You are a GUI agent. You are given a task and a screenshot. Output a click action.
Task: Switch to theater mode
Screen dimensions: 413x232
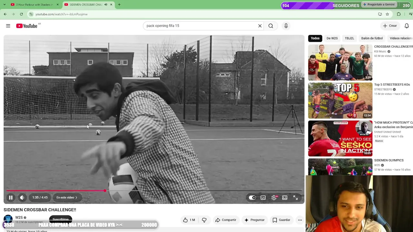pos(285,198)
